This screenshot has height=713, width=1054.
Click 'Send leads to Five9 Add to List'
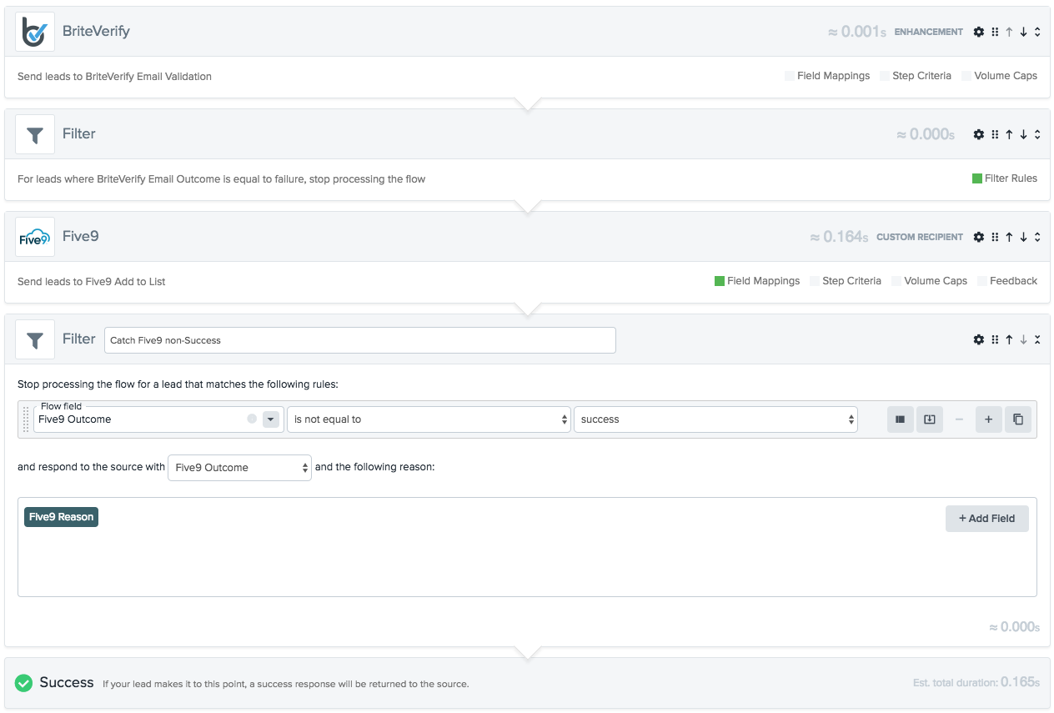pyautogui.click(x=92, y=282)
